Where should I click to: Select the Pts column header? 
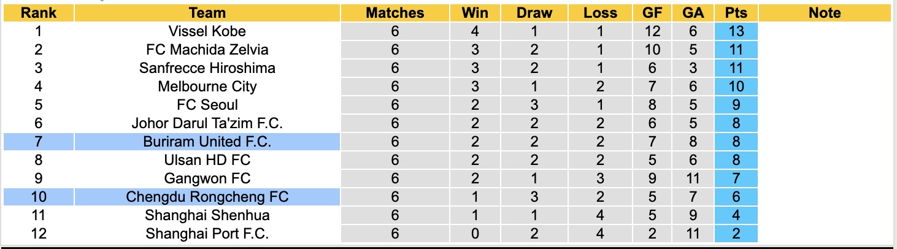coord(736,13)
